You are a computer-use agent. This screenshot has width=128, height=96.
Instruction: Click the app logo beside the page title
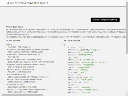click(8, 3)
